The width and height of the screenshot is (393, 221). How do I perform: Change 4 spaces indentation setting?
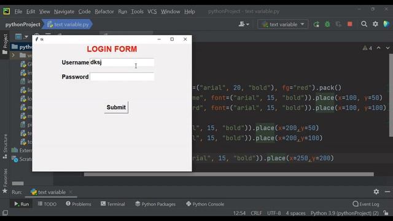(295, 213)
